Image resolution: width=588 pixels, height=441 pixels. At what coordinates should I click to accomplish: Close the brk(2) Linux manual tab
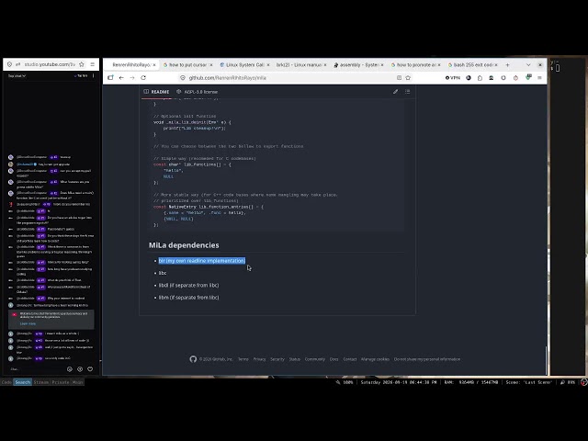point(325,65)
